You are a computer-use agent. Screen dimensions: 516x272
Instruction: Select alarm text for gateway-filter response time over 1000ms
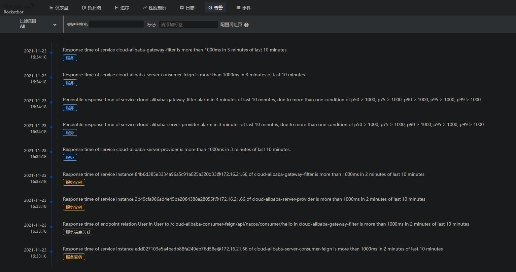pos(175,50)
